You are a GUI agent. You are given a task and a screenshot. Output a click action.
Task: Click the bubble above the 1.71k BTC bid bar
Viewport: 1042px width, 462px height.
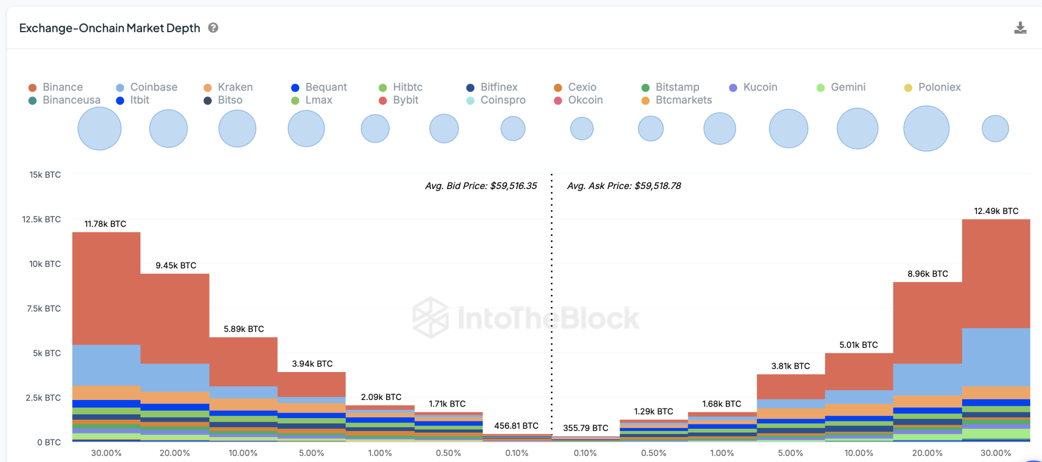coord(444,129)
